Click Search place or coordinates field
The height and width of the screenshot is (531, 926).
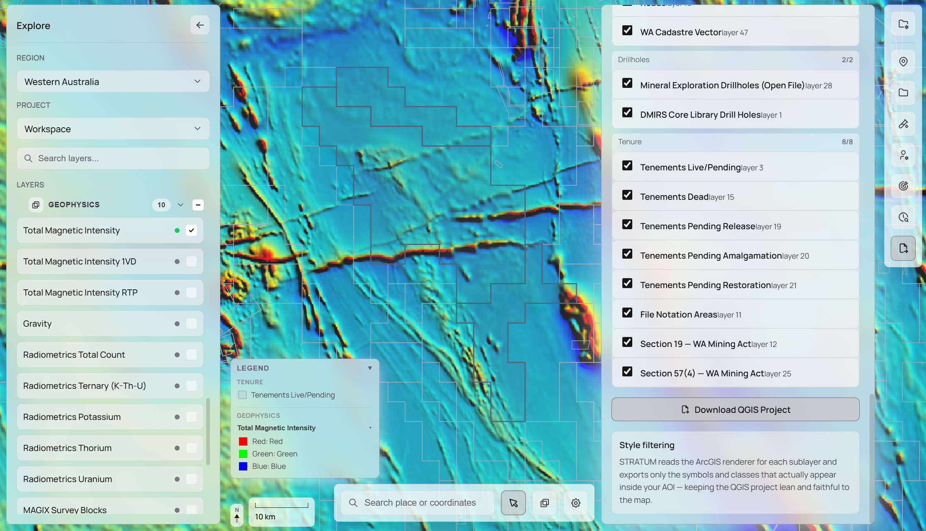tap(417, 503)
